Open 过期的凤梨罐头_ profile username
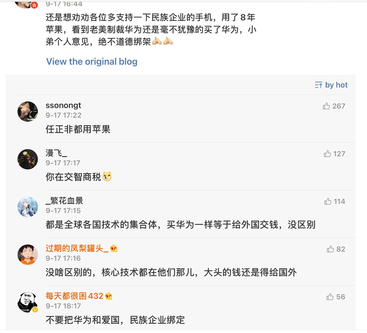Screen dimensions: 367x333 (77, 248)
